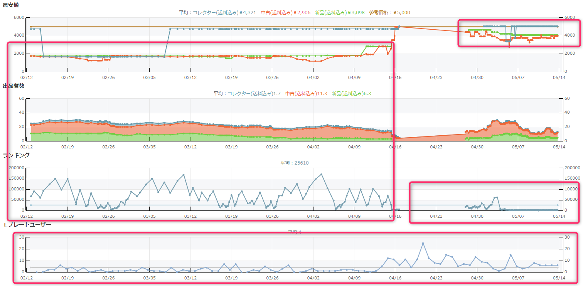This screenshot has width=583, height=286.
Task: Click the 03/12 date label under 出品者数 chart
Action: [x=190, y=147]
